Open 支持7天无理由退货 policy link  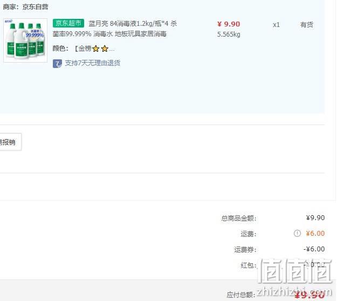click(92, 63)
